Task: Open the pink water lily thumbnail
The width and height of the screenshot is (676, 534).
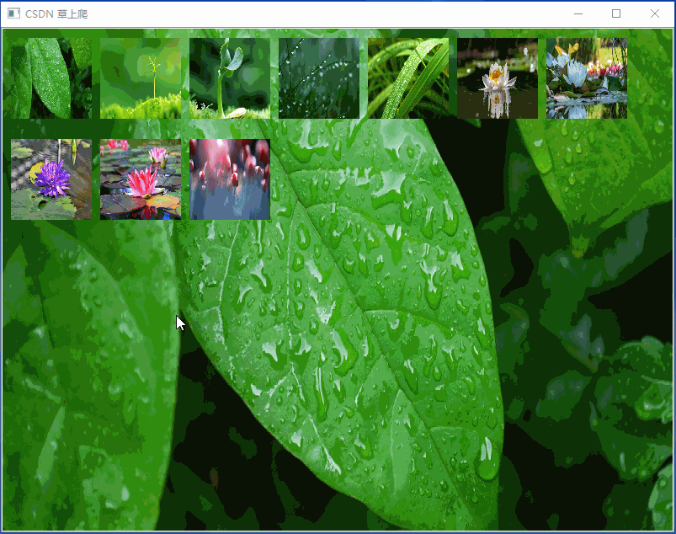Action: pyautogui.click(x=141, y=179)
